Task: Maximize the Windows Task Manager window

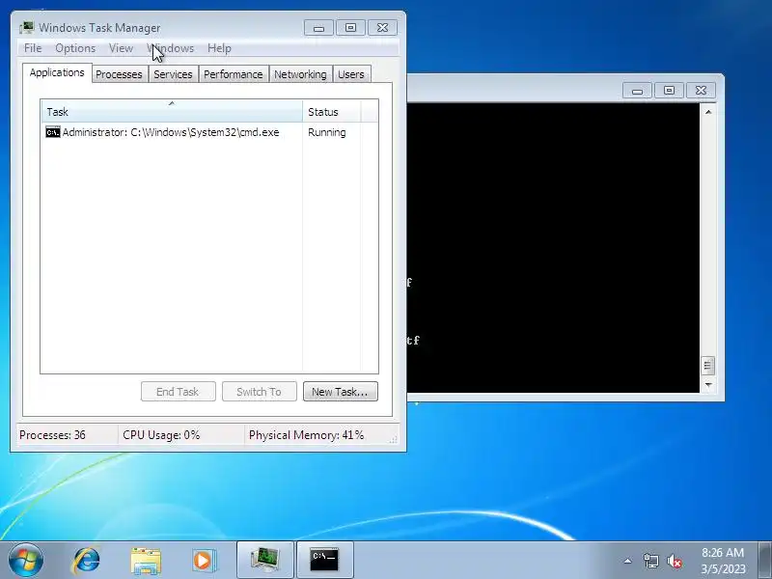Action: click(350, 28)
